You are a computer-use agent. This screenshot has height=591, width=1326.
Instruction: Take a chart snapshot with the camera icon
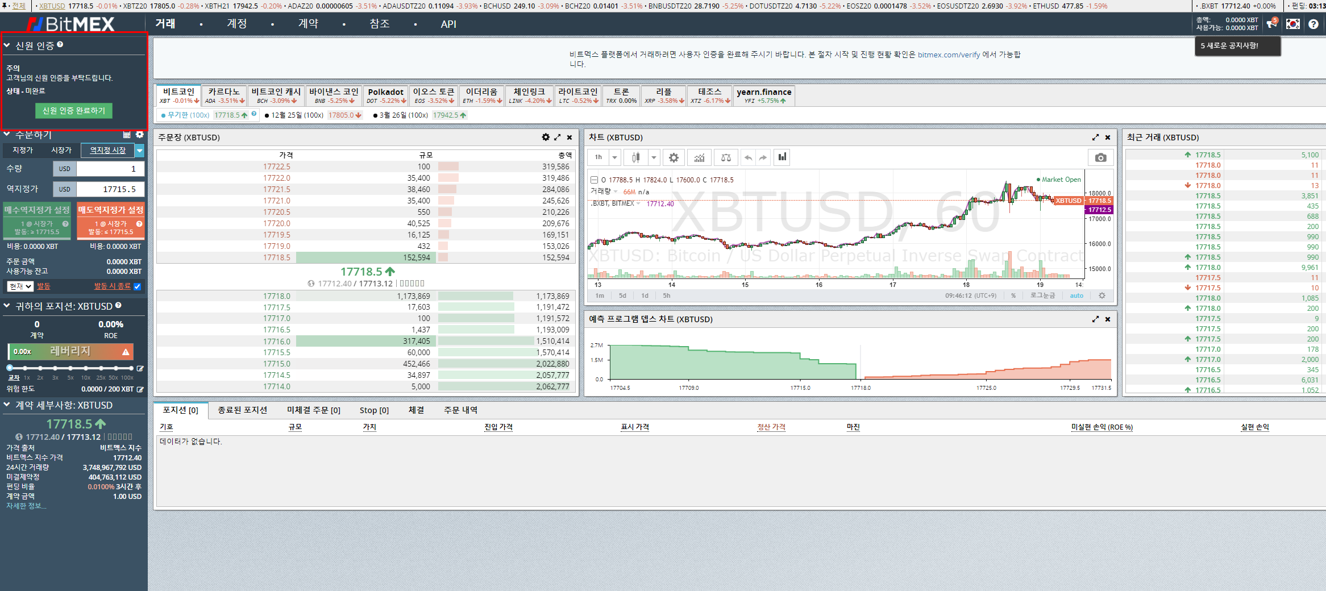click(1100, 157)
